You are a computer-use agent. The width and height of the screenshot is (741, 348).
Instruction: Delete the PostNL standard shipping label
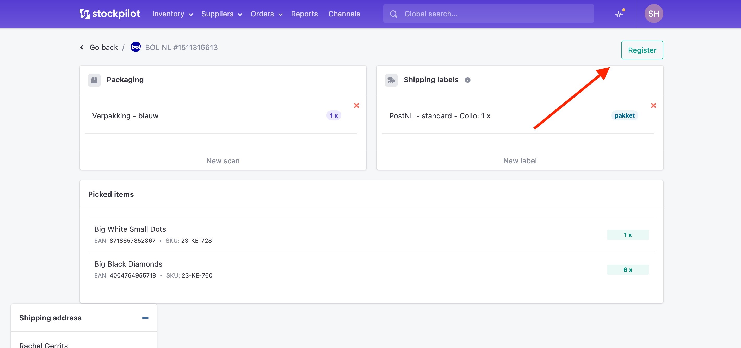653,105
